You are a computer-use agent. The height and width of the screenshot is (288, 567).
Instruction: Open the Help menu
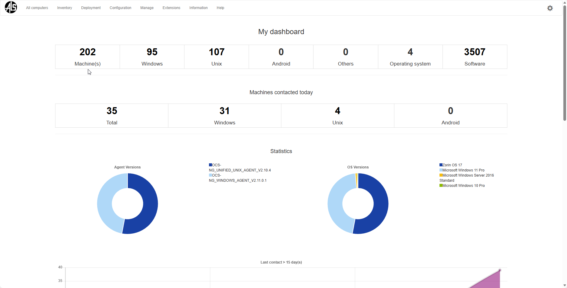pyautogui.click(x=220, y=8)
